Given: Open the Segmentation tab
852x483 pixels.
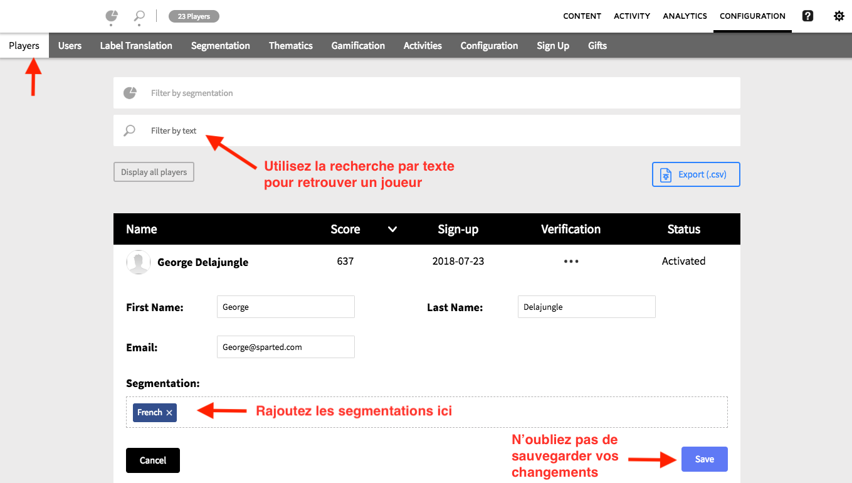Looking at the screenshot, I should click(221, 46).
